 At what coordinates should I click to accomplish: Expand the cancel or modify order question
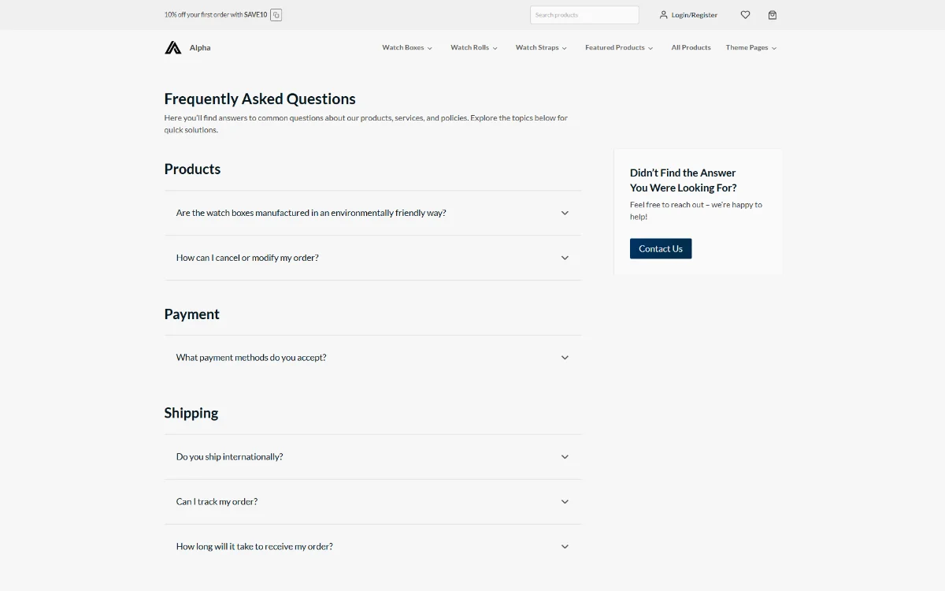(247, 258)
